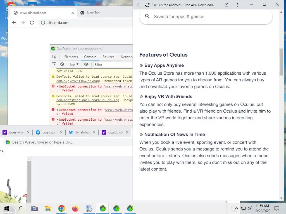Open the bootstrap_main.b04978a js.map link
Image resolution: width=286 pixels, height=214 pixels.
coord(88,100)
